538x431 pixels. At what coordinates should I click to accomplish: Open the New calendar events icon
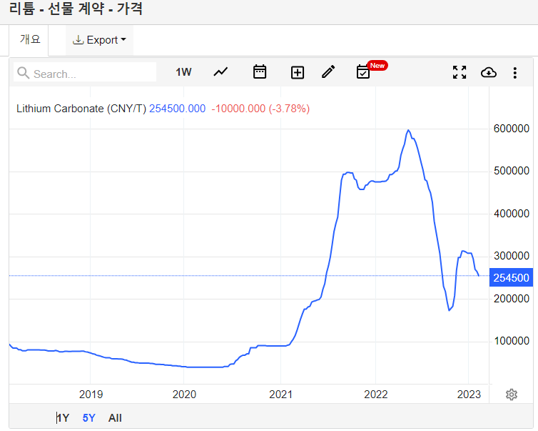click(x=364, y=71)
